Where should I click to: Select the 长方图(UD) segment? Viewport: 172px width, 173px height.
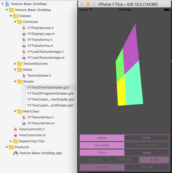[x=94, y=160]
